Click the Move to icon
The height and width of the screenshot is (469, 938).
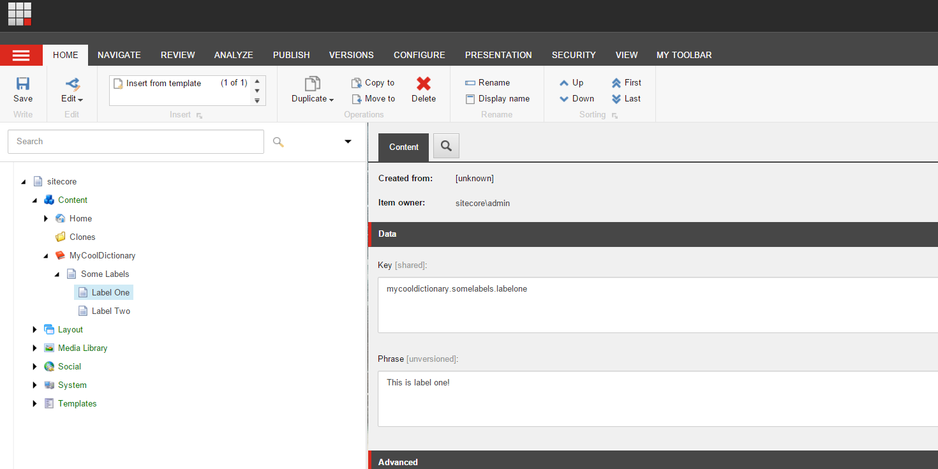[357, 99]
